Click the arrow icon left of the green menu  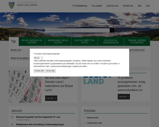coord(14,42)
